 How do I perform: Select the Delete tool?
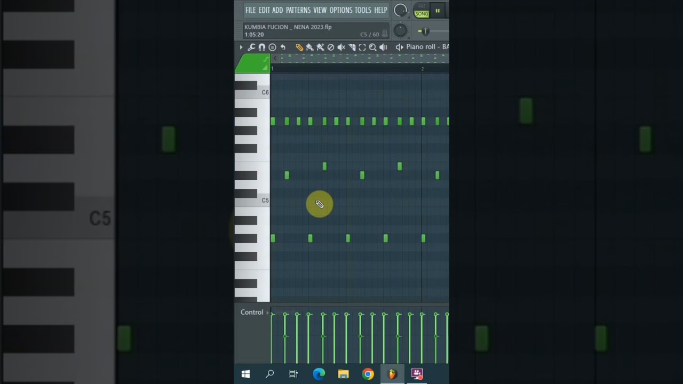(x=331, y=47)
